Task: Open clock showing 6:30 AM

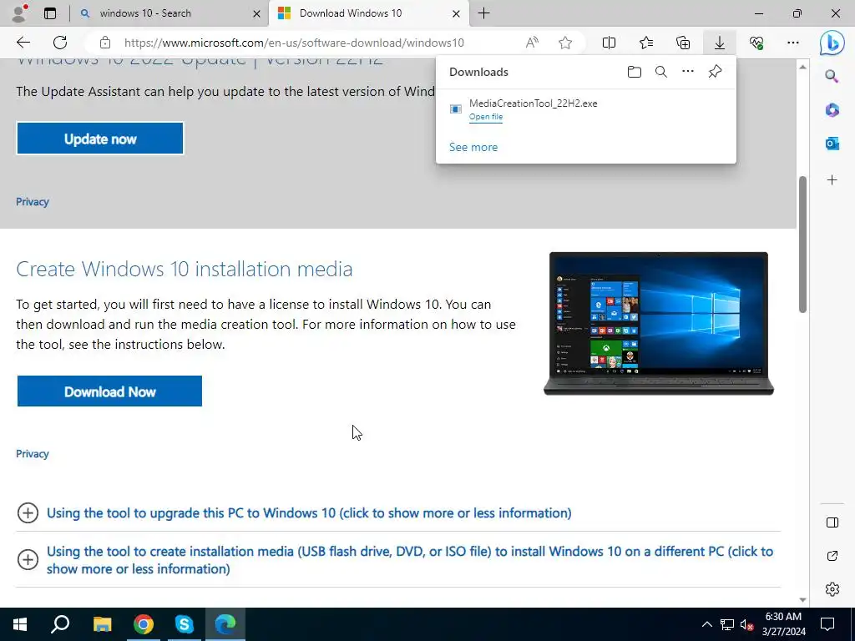Action: point(783,624)
